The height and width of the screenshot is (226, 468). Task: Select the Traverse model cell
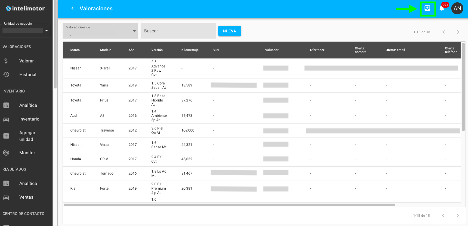(107, 130)
